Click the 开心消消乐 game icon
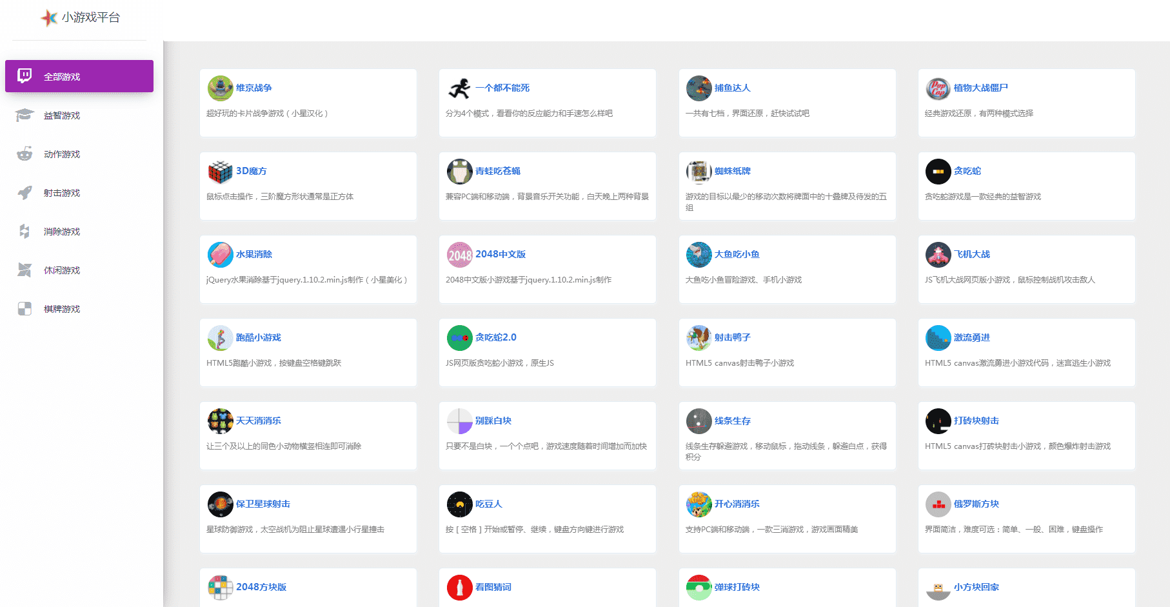This screenshot has height=607, width=1170. click(699, 504)
